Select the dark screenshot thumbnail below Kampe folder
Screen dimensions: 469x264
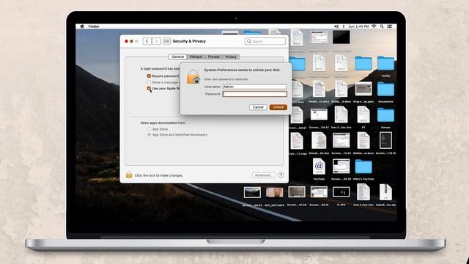tap(385, 140)
